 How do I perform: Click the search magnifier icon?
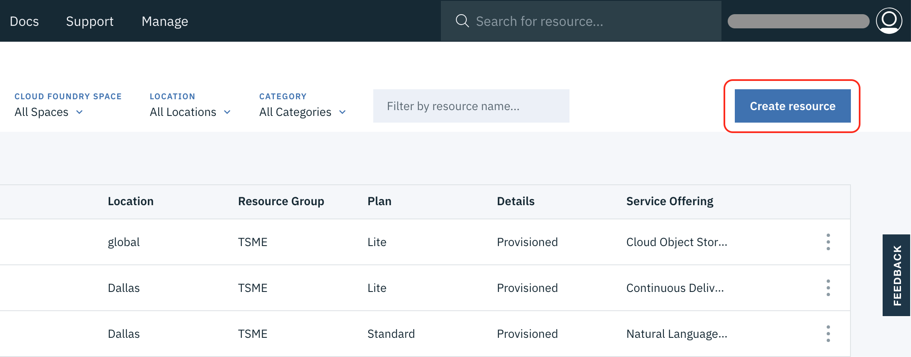click(462, 21)
